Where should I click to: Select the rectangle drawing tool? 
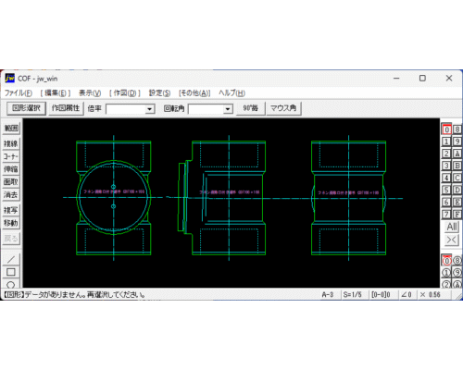(11, 272)
